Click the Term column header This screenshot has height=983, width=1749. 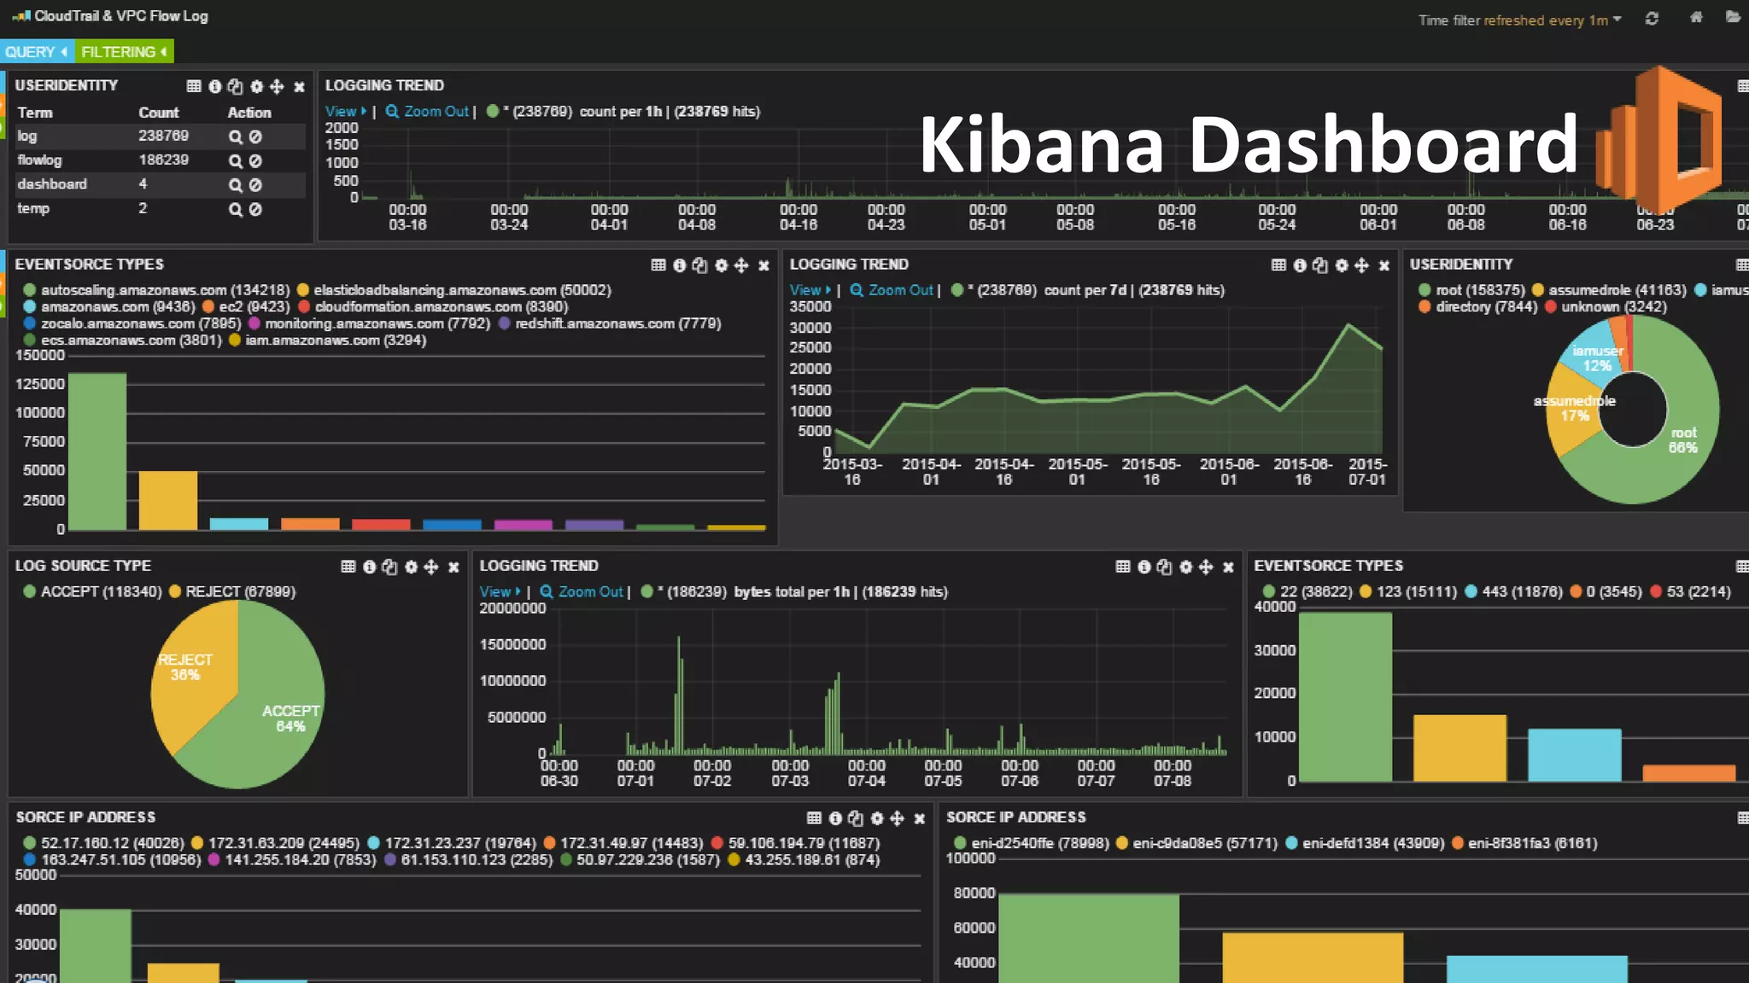(x=35, y=113)
